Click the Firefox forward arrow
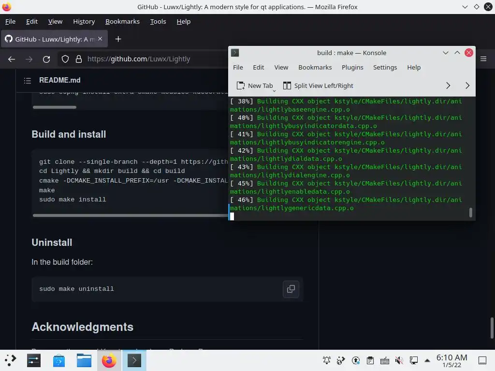Screen dimensions: 495x371 [x=29, y=59]
